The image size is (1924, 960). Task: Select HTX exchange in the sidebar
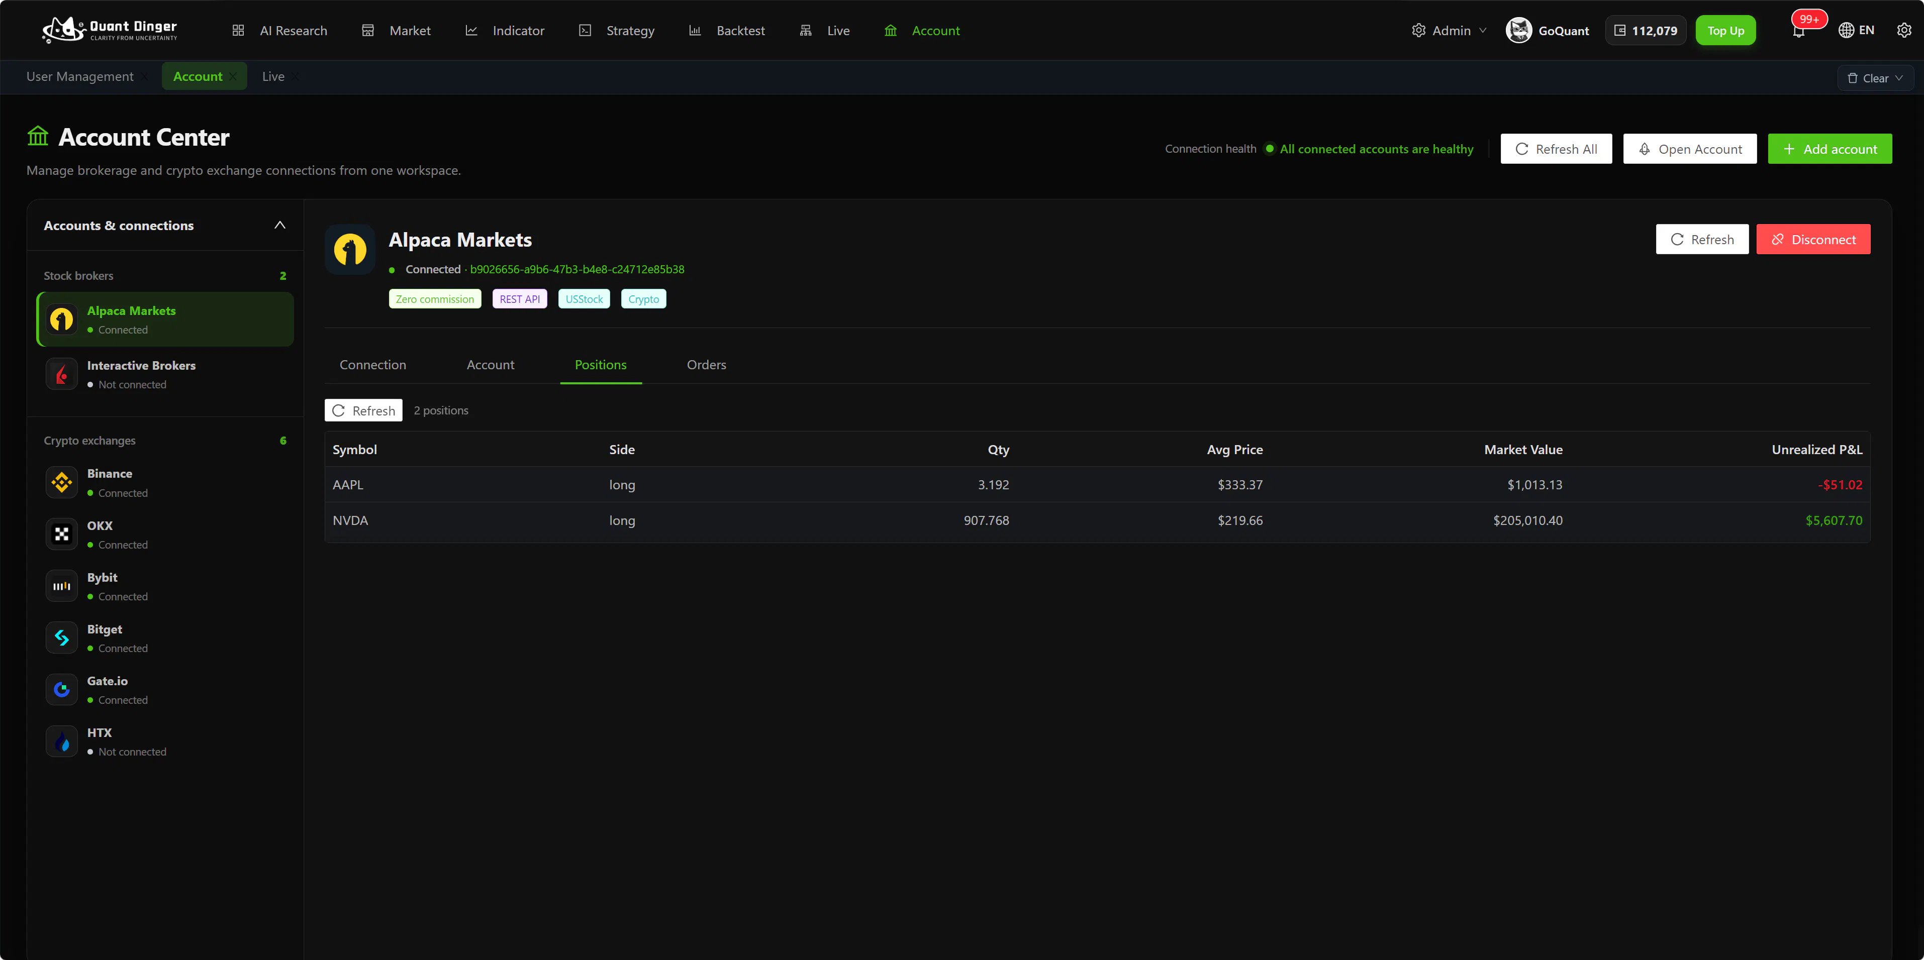click(x=165, y=741)
